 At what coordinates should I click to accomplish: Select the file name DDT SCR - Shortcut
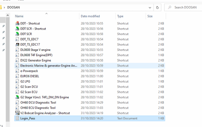(x=33, y=29)
